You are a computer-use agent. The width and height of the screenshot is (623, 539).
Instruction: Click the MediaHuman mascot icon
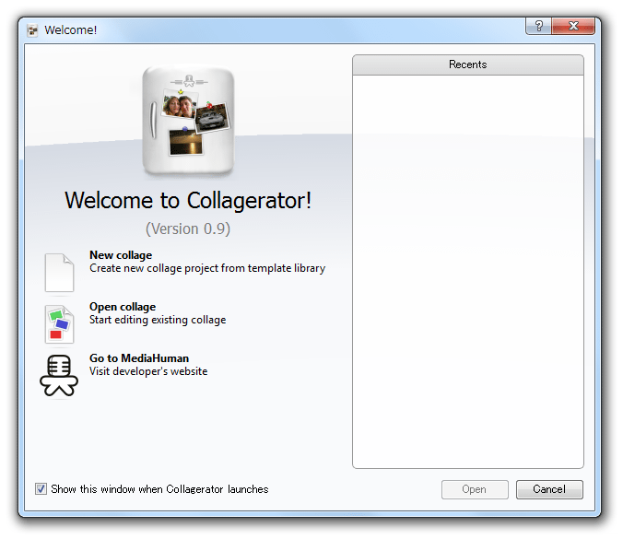click(59, 375)
